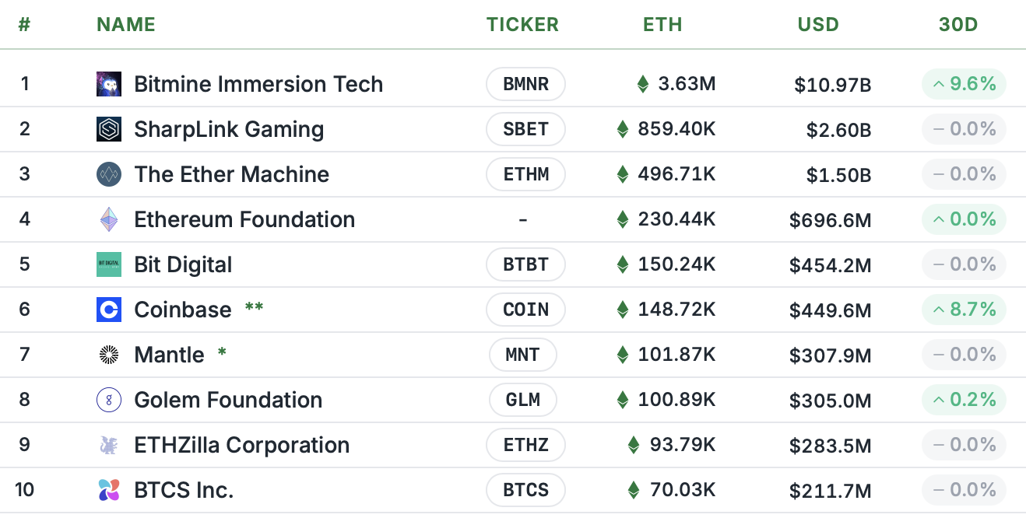1026x518 pixels.
Task: Expand the chevron beside 8.7%
Action: pos(940,310)
